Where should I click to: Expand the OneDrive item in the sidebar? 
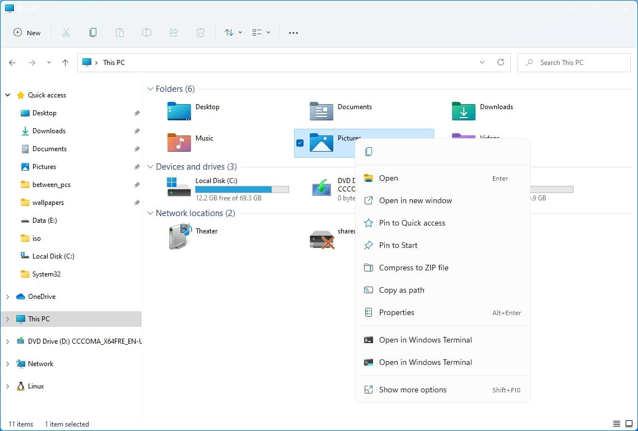tap(7, 296)
